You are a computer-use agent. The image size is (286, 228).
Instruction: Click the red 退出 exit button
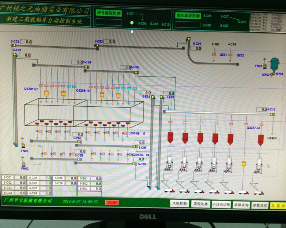click(112, 202)
